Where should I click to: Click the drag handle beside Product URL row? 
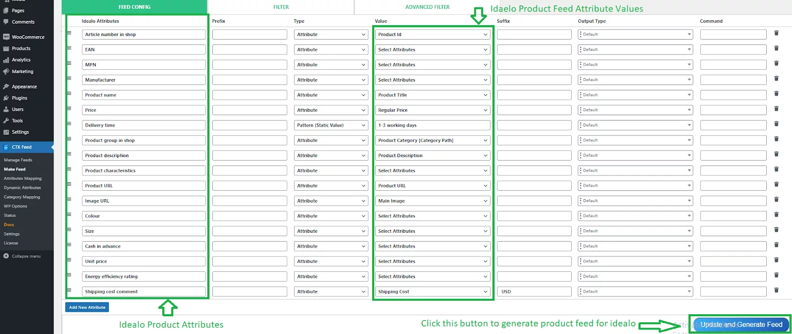[69, 184]
